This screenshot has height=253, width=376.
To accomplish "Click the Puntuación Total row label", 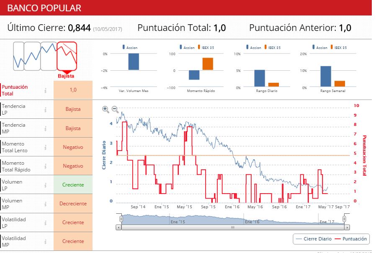I will [x=15, y=90].
